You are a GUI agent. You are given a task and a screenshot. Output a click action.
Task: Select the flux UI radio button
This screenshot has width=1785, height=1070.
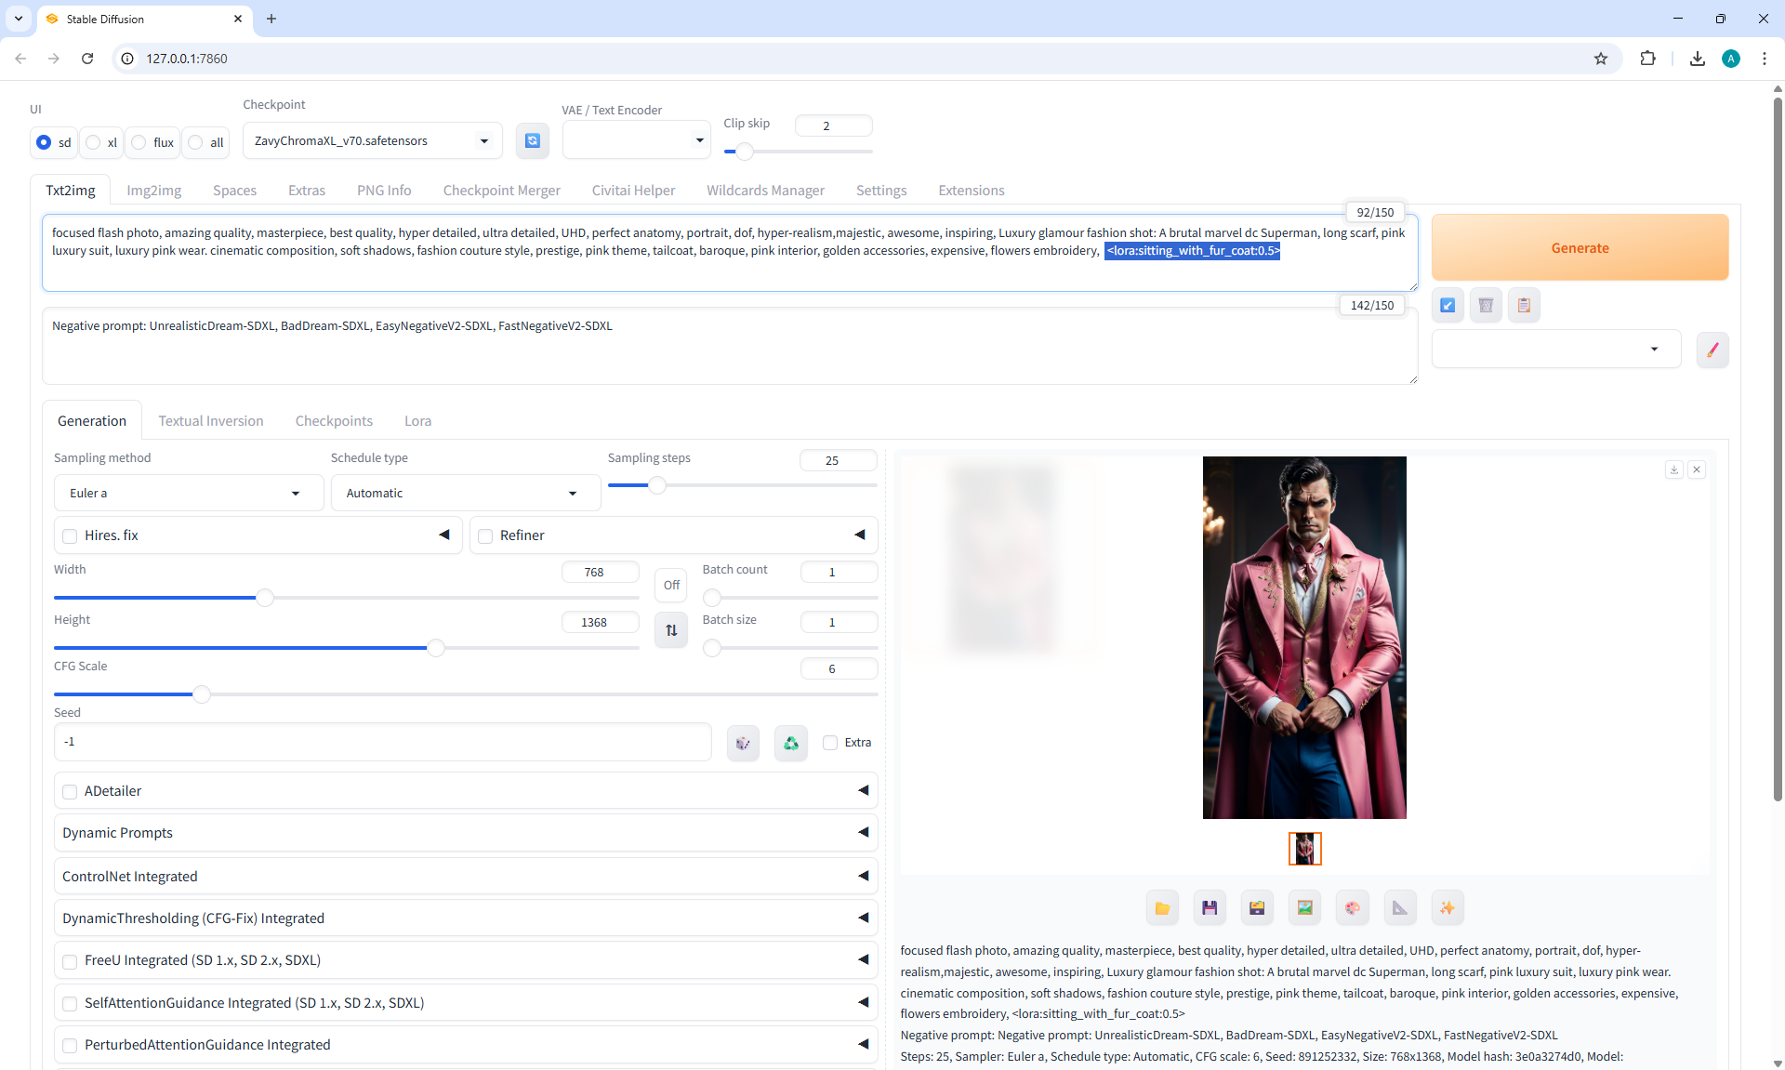pyautogui.click(x=139, y=142)
